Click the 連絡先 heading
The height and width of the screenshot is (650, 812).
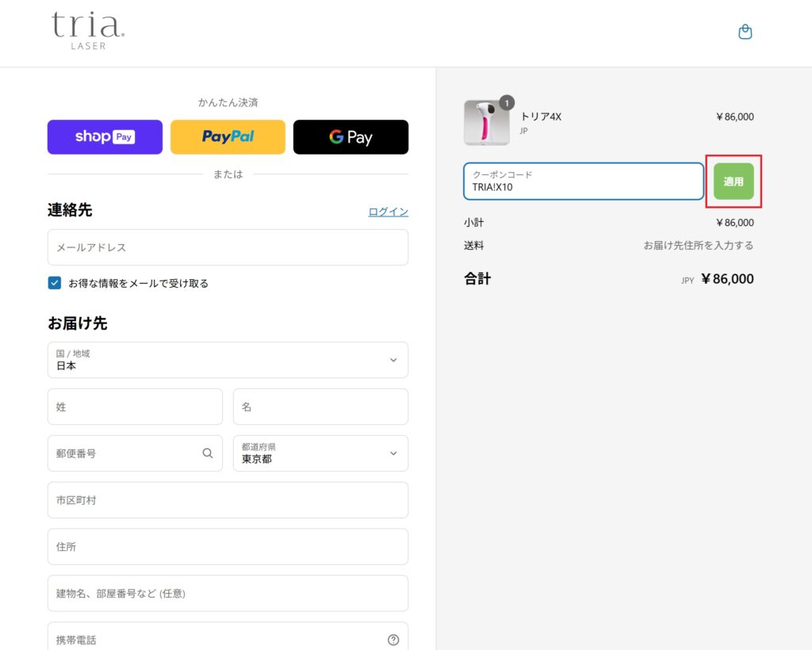tap(70, 210)
